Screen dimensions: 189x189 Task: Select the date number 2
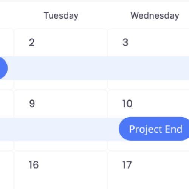(32, 42)
